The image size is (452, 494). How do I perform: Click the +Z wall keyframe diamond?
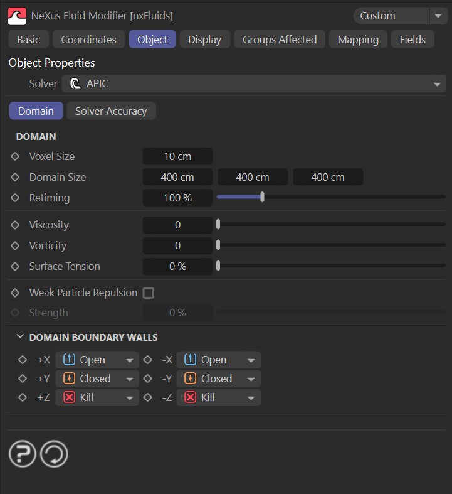[23, 397]
